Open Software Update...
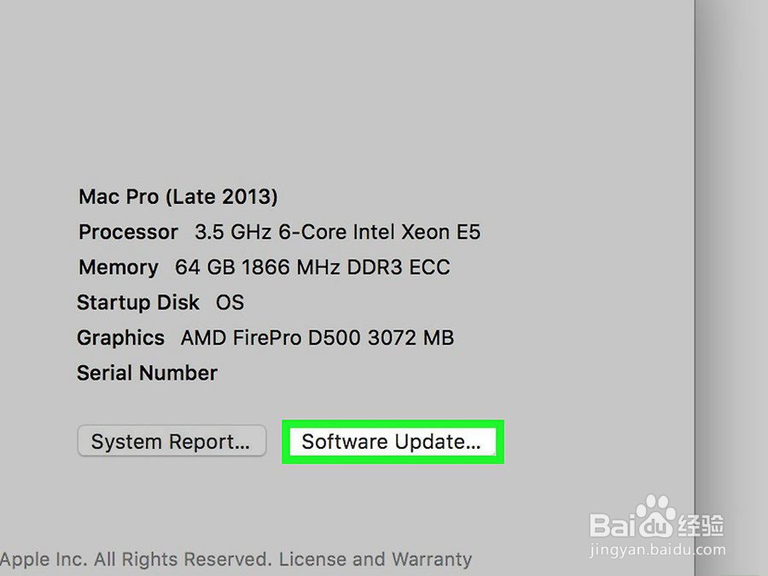The image size is (768, 576). pos(392,442)
